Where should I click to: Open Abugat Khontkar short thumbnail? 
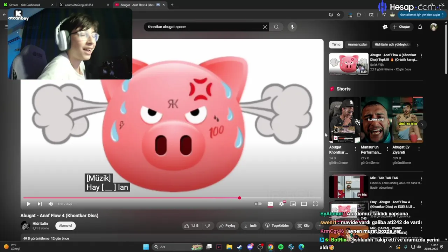pyautogui.click(x=344, y=120)
